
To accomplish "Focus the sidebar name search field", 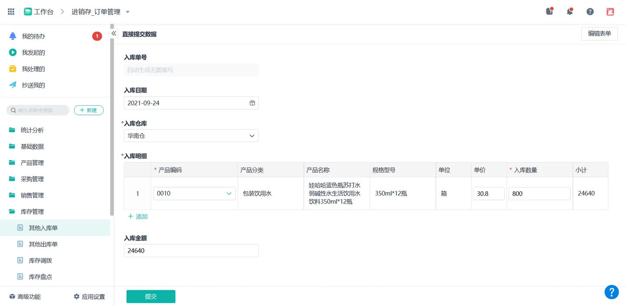I will point(38,110).
